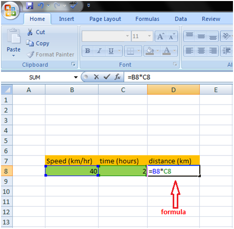This screenshot has height=229, width=234.
Task: Click the Format Painter button
Action: click(x=51, y=55)
